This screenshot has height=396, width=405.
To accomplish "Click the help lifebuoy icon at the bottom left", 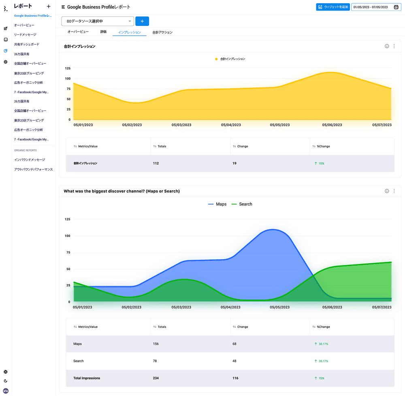I will click(x=6, y=372).
